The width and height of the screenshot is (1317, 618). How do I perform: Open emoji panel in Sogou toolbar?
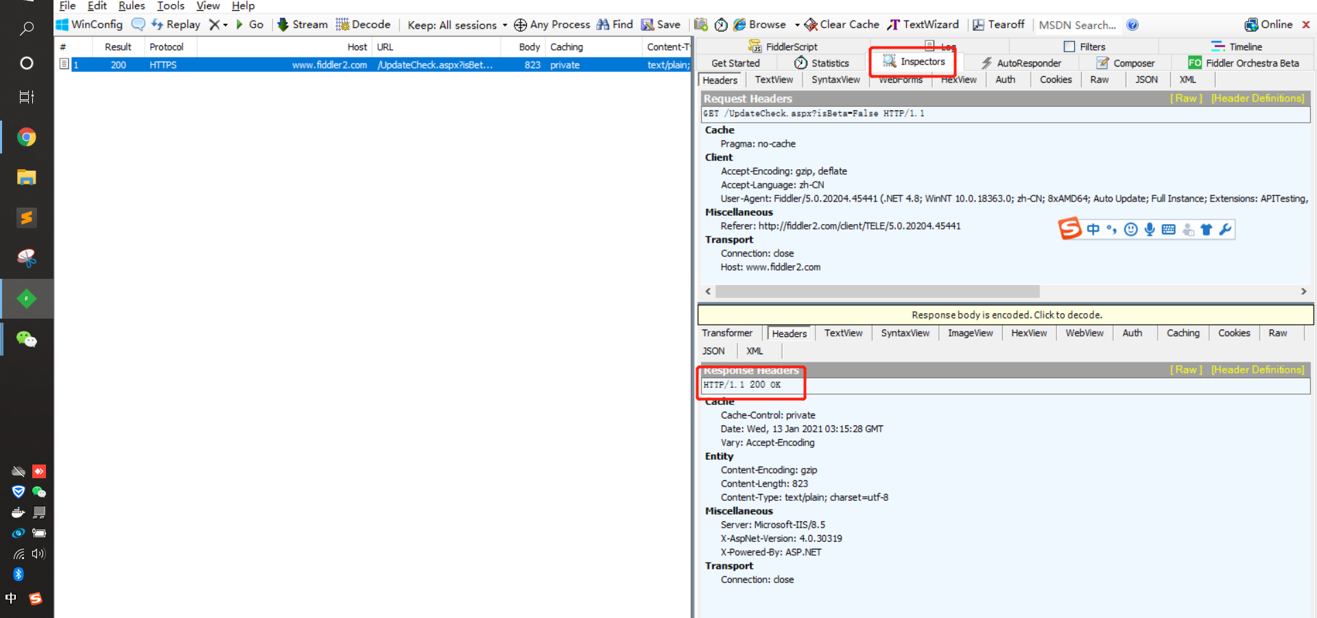pyautogui.click(x=1130, y=230)
